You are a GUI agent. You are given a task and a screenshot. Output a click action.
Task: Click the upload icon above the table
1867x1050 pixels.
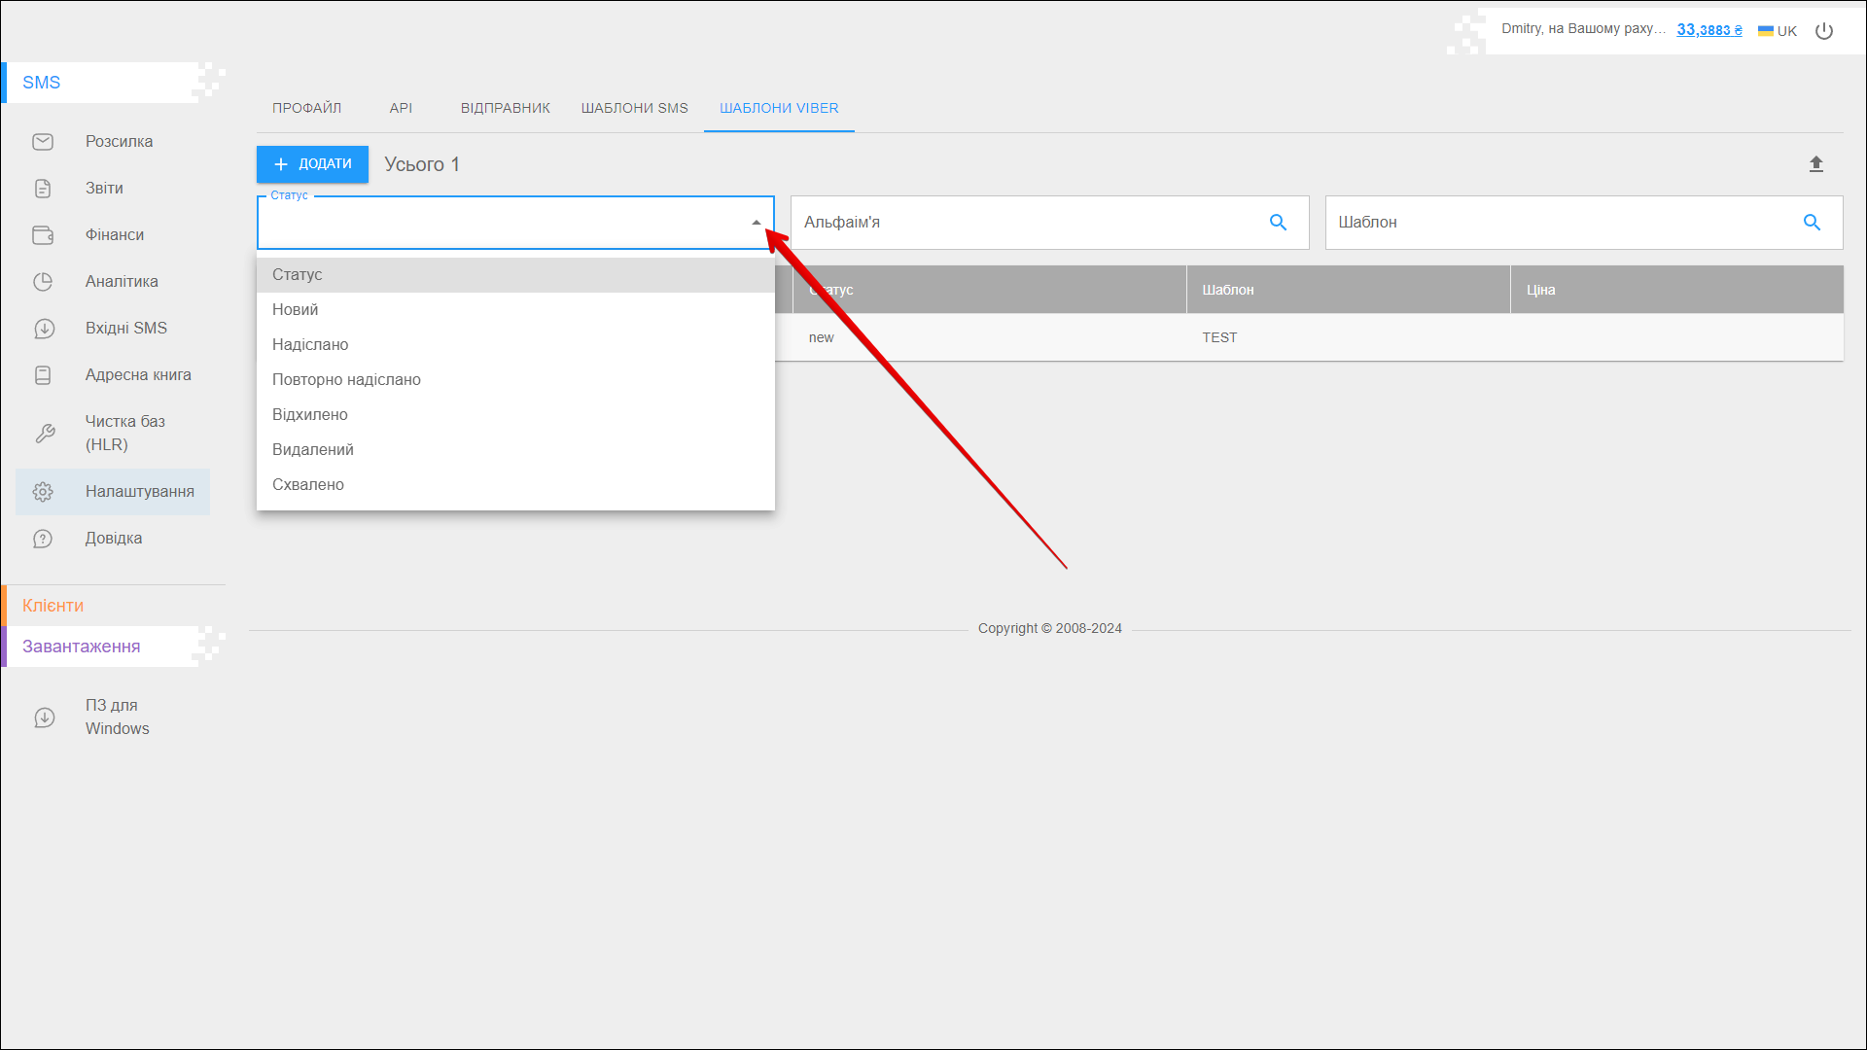coord(1815,164)
